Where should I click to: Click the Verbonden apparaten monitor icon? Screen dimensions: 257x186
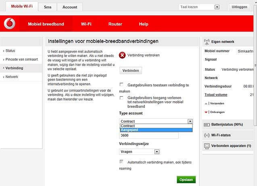pyautogui.click(x=207, y=146)
